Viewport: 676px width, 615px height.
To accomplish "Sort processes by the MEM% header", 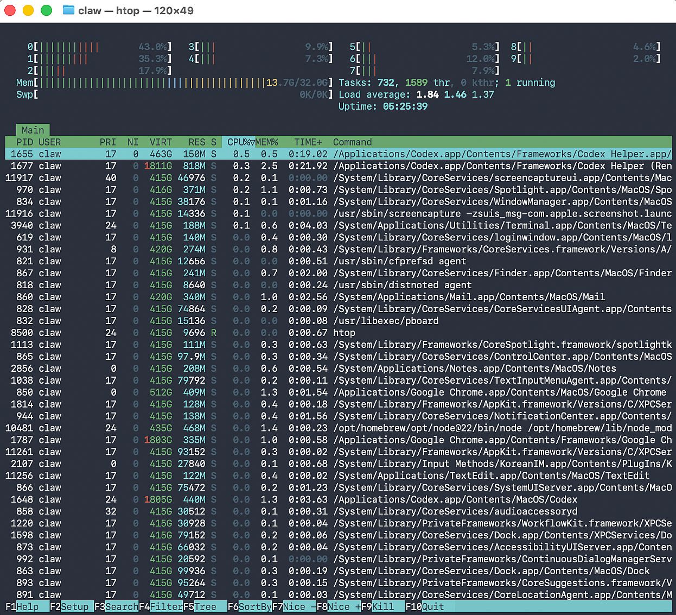I will click(x=266, y=142).
